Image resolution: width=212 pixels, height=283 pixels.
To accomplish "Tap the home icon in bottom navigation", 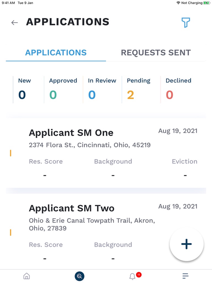I will (27, 276).
